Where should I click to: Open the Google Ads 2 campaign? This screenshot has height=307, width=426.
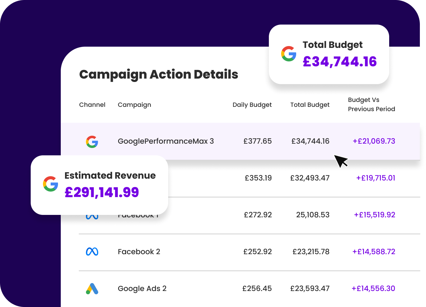click(142, 289)
